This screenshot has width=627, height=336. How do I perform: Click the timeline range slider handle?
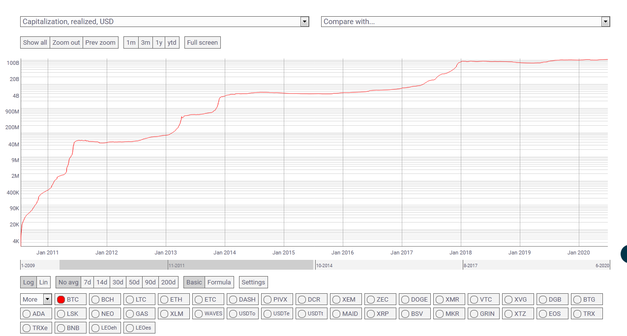click(186, 265)
